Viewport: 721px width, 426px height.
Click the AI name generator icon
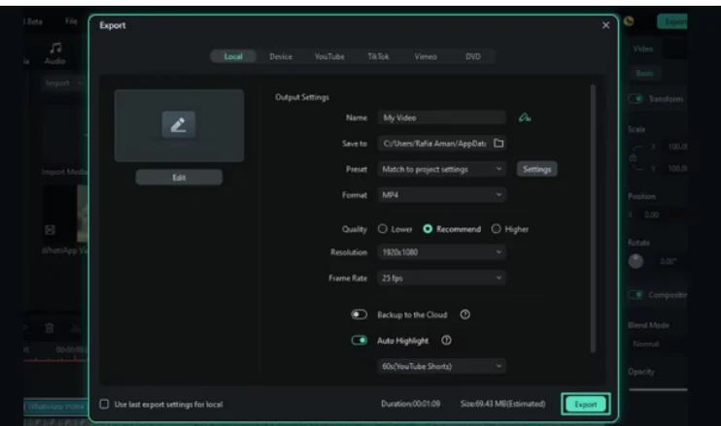[x=525, y=117]
